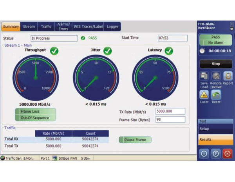Image resolution: width=235 pixels, height=182 pixels.
Task: Click the Frame Size (Bytes) field
Action: pyautogui.click(x=170, y=119)
